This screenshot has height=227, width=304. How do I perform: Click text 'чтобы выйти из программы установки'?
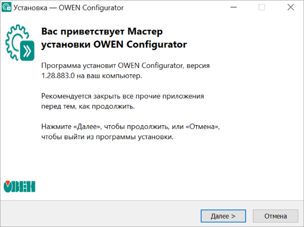[107, 137]
